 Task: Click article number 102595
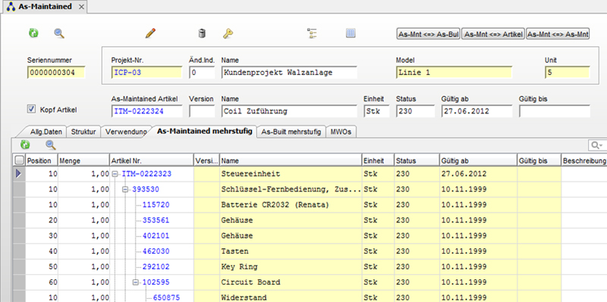tap(156, 282)
